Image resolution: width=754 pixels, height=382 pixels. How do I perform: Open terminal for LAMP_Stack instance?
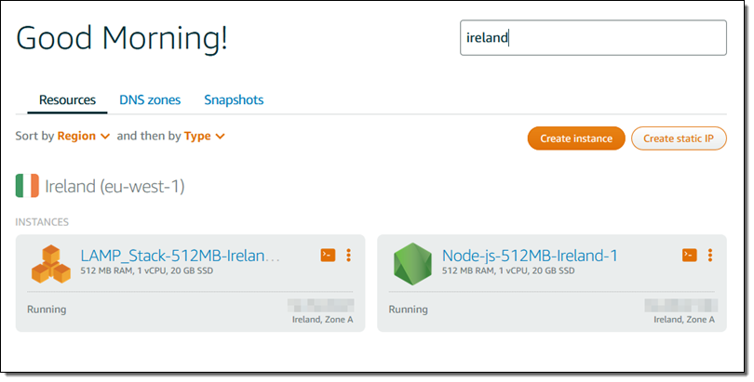(328, 255)
